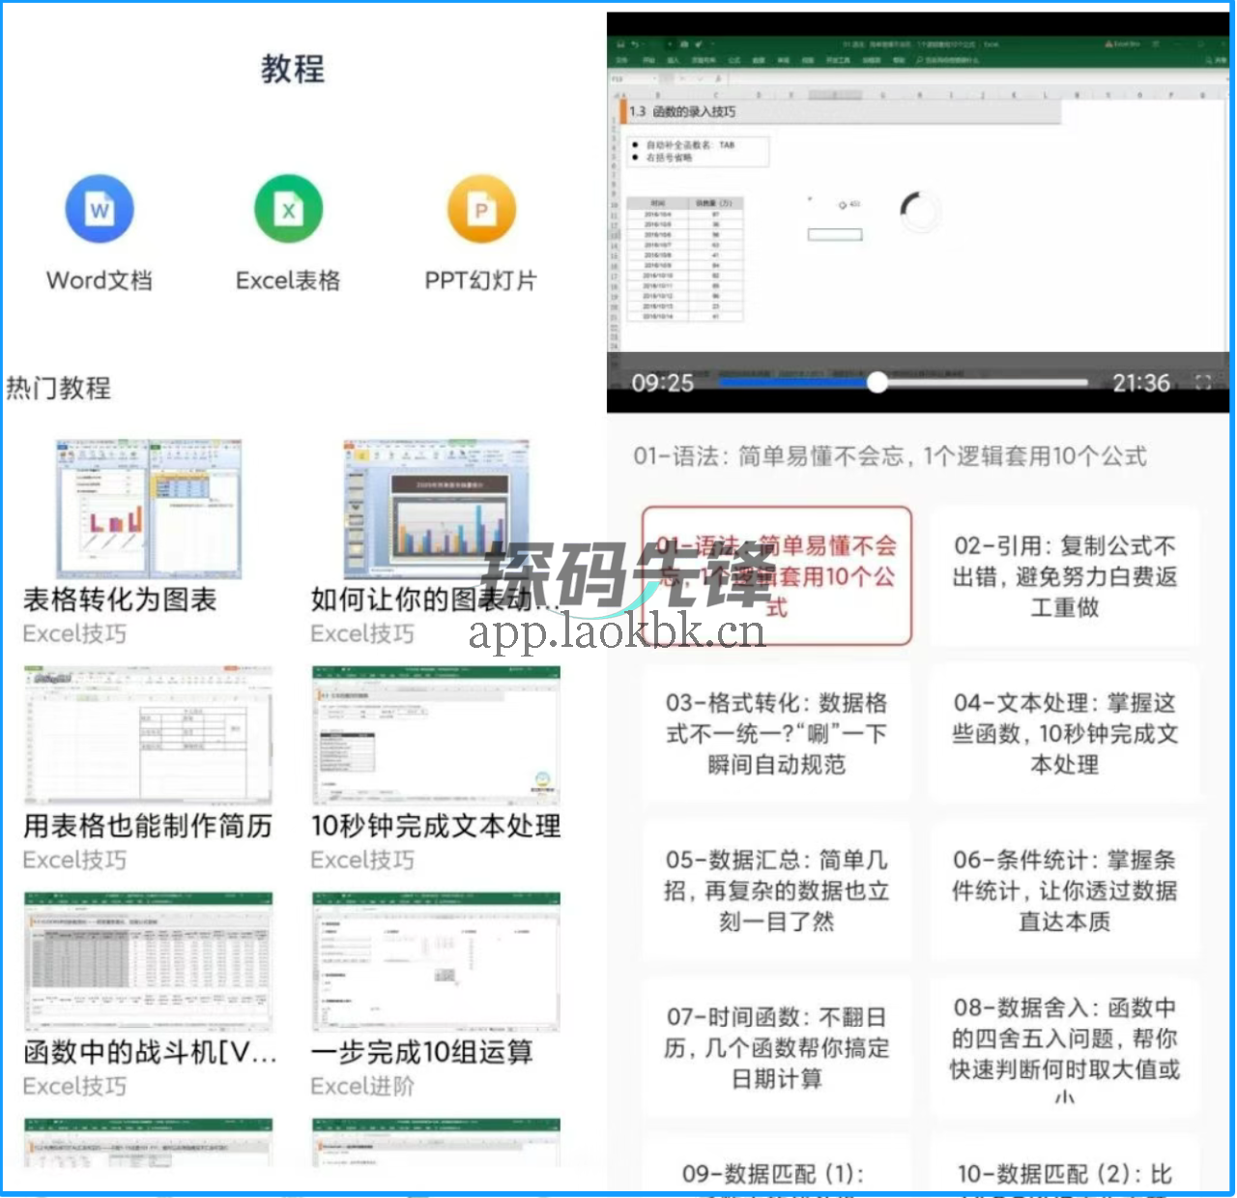Click the 表格转化为图表 title text
Image resolution: width=1237 pixels, height=1198 pixels.
pyautogui.click(x=120, y=599)
